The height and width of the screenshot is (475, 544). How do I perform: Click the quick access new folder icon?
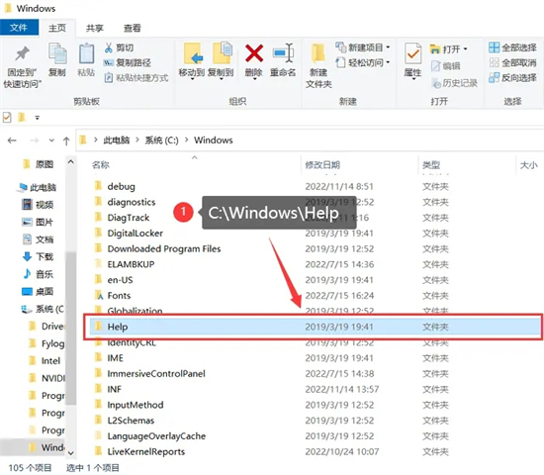point(22,118)
